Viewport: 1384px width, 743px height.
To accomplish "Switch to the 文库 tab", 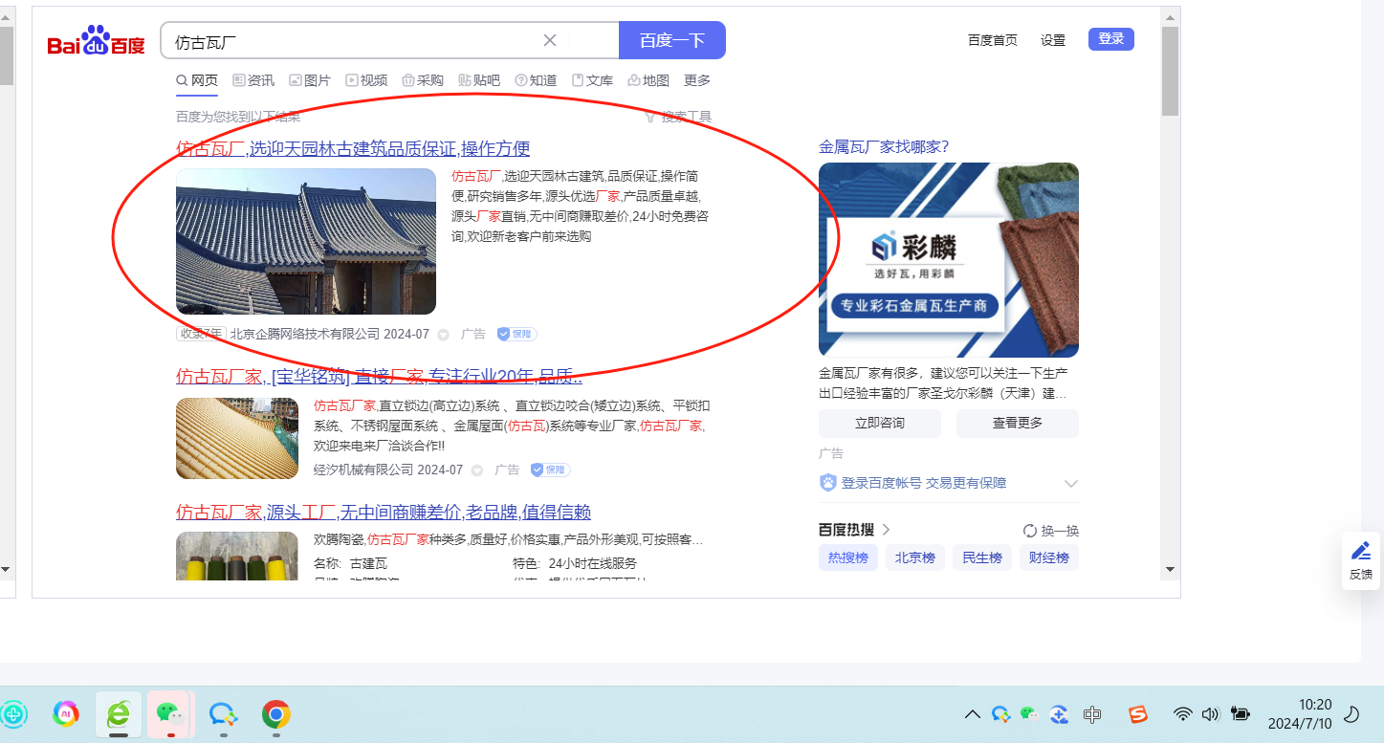I will coord(592,80).
